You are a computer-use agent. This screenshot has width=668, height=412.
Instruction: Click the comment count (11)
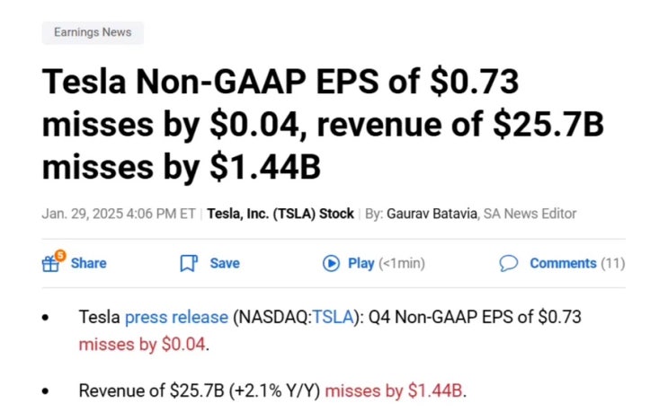coord(612,263)
